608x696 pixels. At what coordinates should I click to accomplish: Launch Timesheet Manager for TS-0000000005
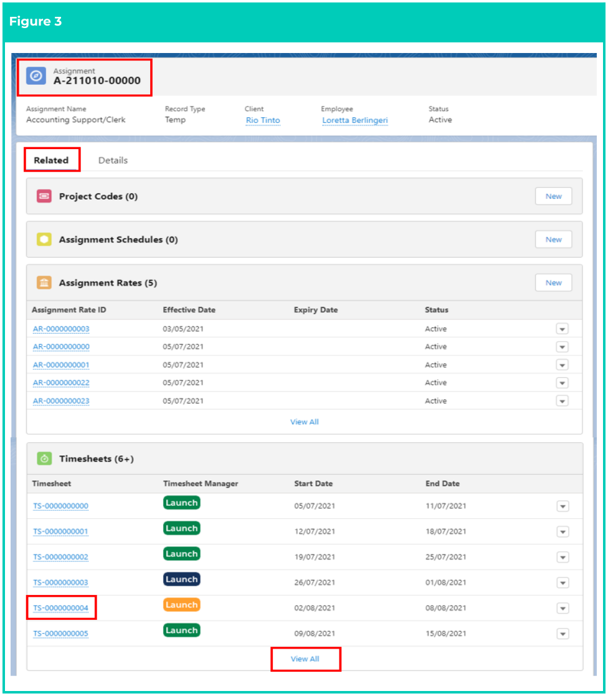coord(182,631)
